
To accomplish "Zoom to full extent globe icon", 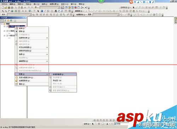I will [x=12, y=11].
